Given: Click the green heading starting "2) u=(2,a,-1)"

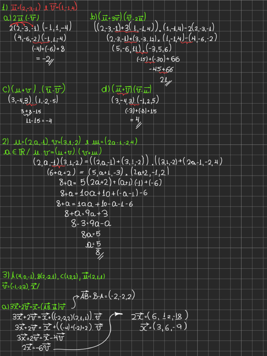Looking at the screenshot, I should click(70, 142).
